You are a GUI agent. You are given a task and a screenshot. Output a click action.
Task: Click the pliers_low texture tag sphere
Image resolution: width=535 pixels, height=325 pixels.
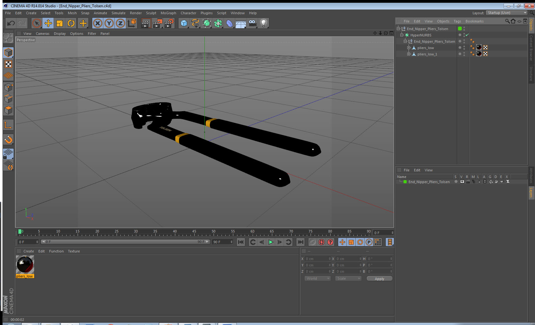[x=479, y=47]
